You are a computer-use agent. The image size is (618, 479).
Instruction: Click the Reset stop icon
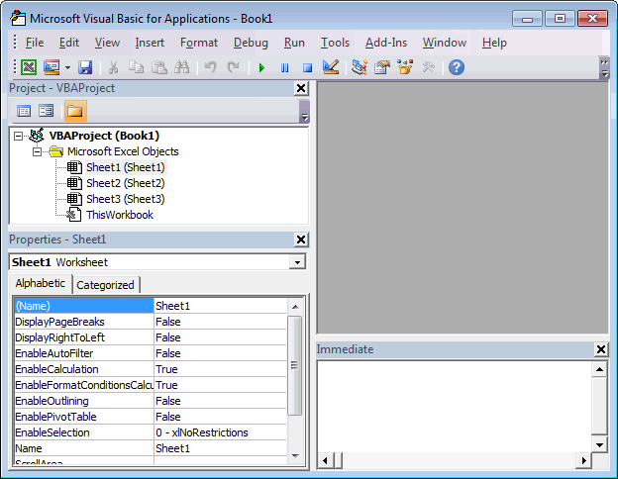click(307, 67)
